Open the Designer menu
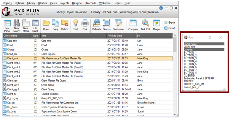The width and height of the screenshot is (230, 118). pyautogui.click(x=77, y=3)
